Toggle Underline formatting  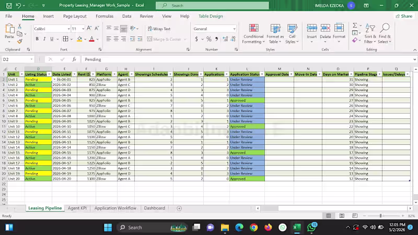click(52, 39)
